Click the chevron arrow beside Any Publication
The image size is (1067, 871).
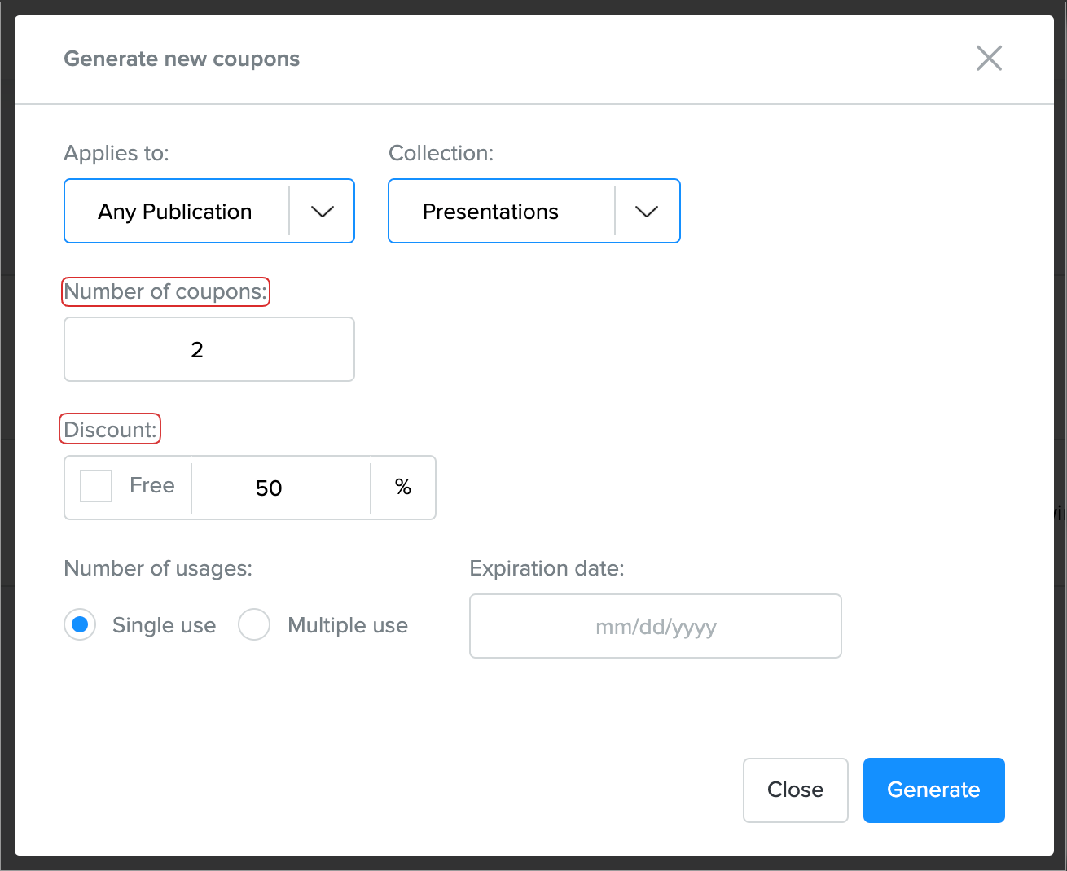tap(323, 212)
